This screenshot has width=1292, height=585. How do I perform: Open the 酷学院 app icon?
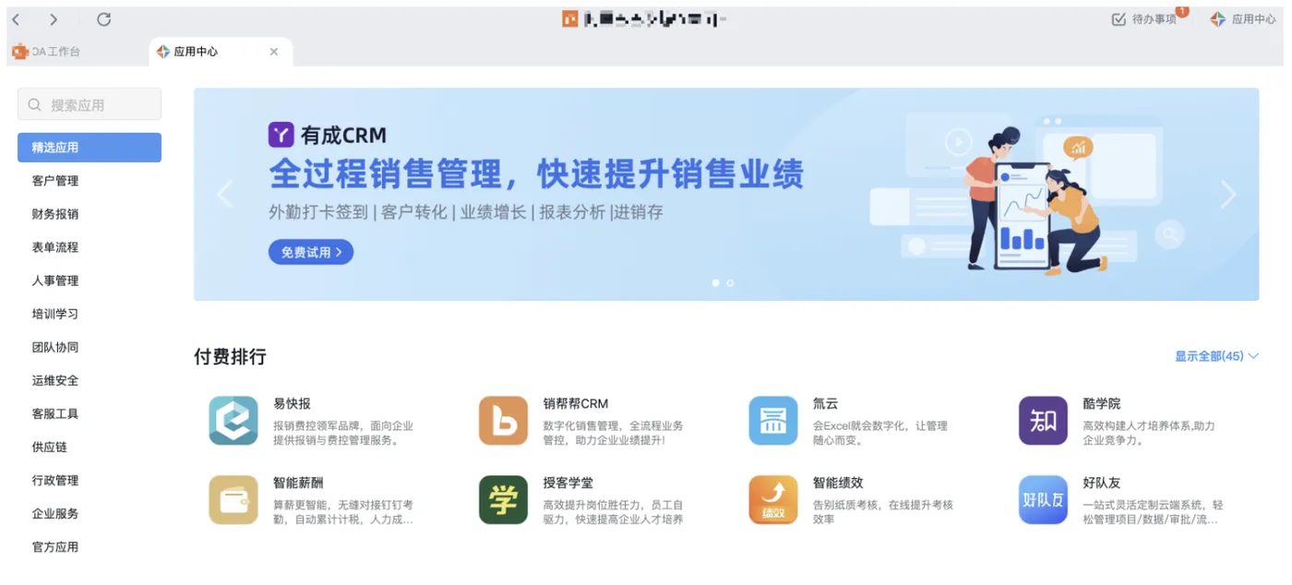pos(1043,421)
